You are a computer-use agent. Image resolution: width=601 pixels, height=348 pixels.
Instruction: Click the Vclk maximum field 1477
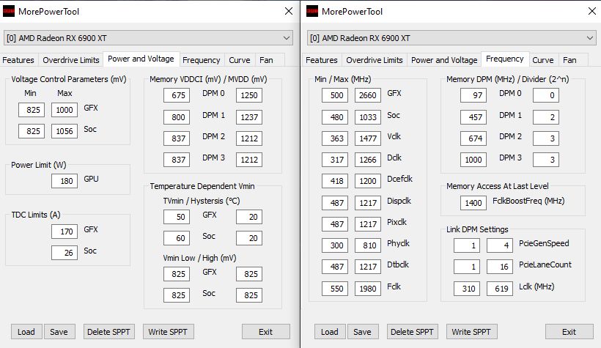(x=368, y=138)
